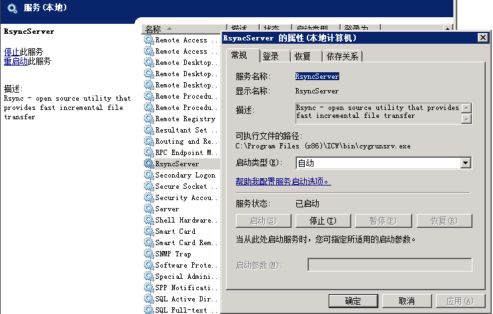Viewport: 493px width, 314px height.
Task: Switch to the 登录 tab
Action: [274, 56]
